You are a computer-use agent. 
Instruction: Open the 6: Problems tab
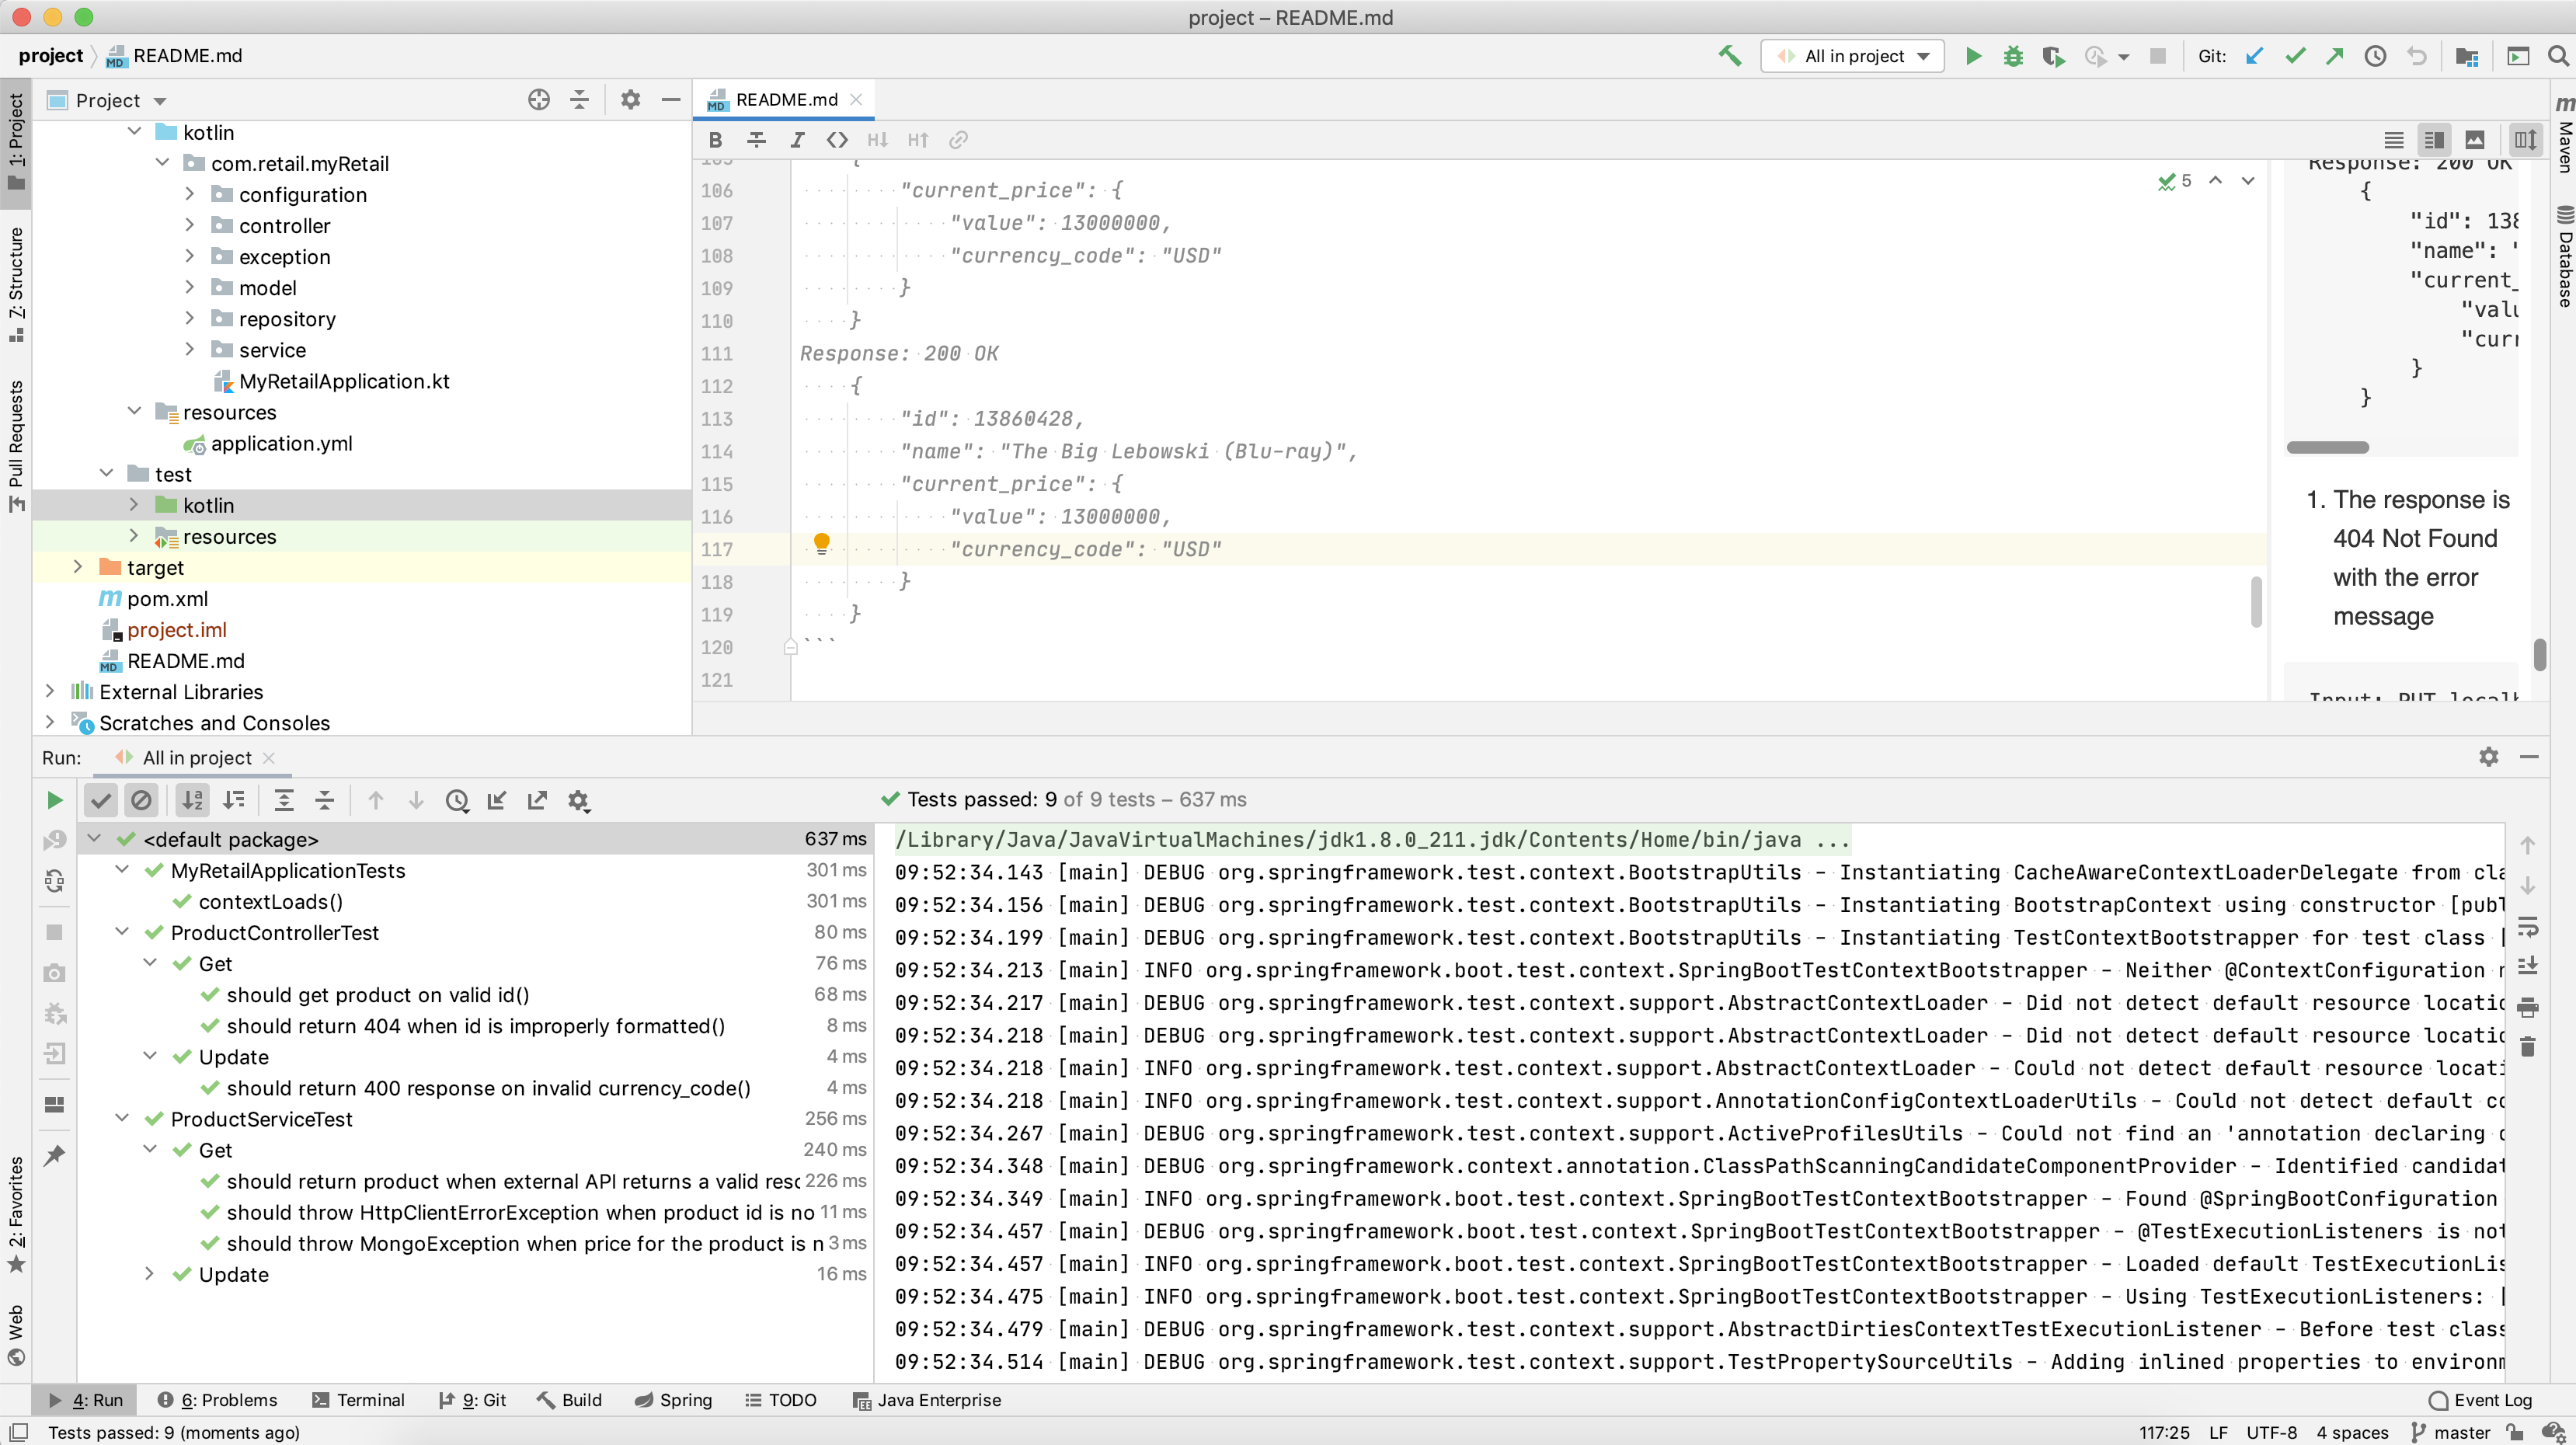(x=217, y=1400)
